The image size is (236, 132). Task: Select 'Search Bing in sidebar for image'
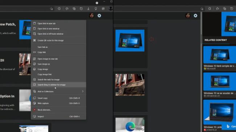point(59,85)
